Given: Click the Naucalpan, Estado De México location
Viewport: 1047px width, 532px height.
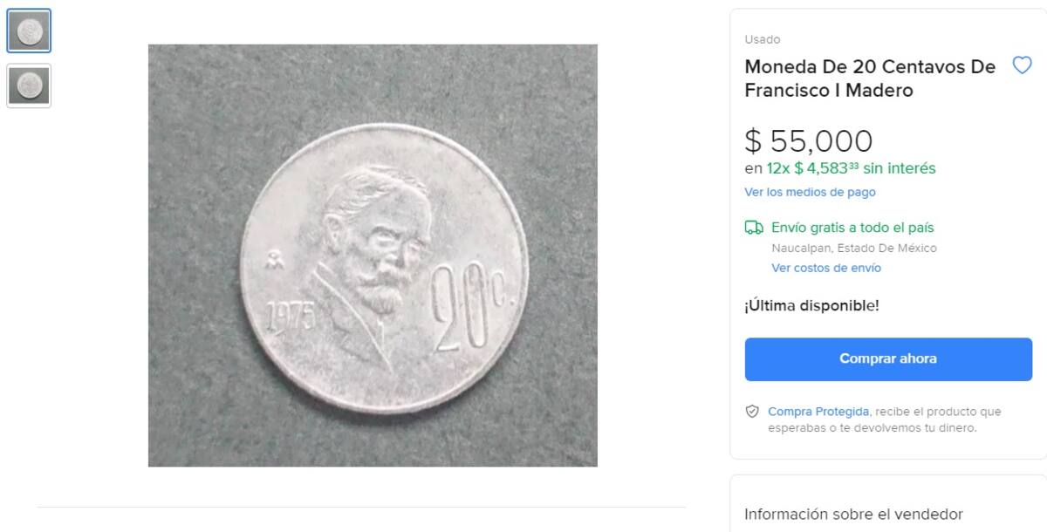Looking at the screenshot, I should 853,248.
